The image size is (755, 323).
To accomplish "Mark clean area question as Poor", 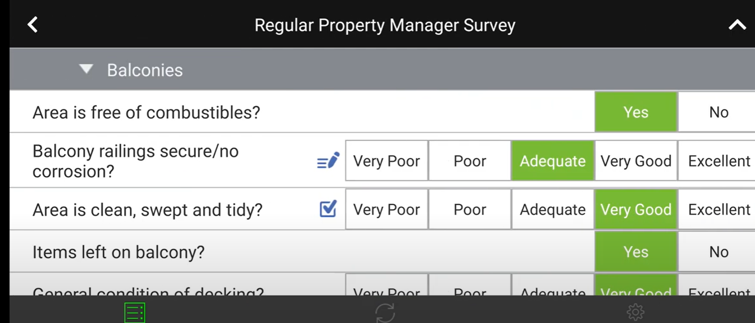I will 469,209.
